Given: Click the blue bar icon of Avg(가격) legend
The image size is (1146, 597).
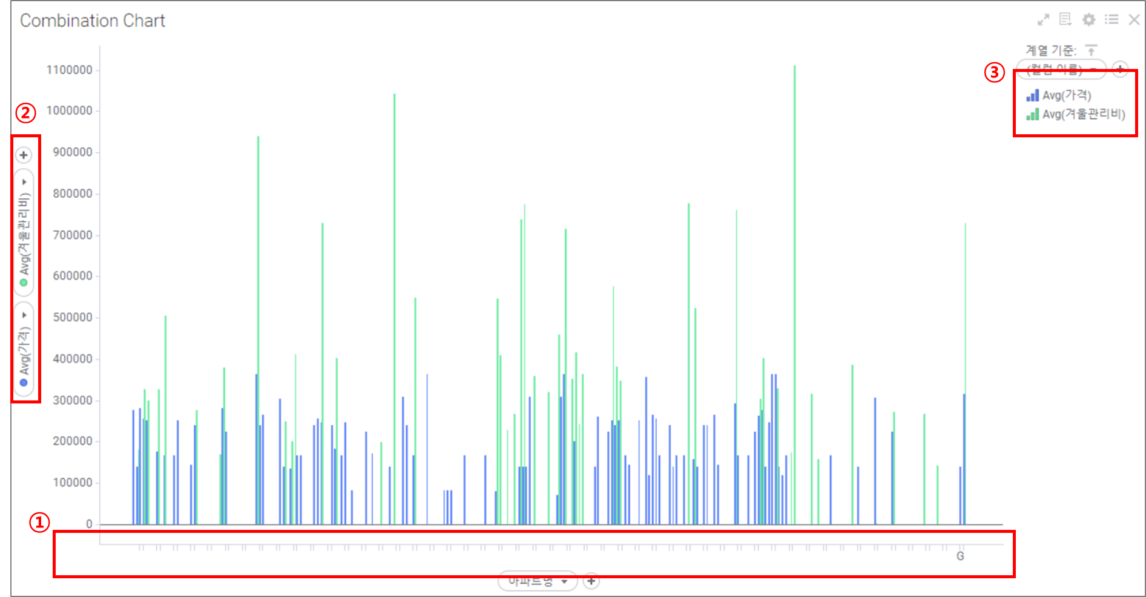Looking at the screenshot, I should click(1032, 95).
